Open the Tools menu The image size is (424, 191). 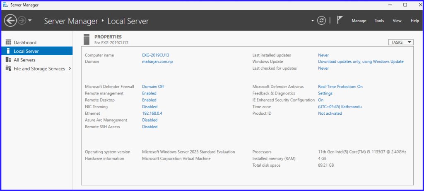click(379, 21)
